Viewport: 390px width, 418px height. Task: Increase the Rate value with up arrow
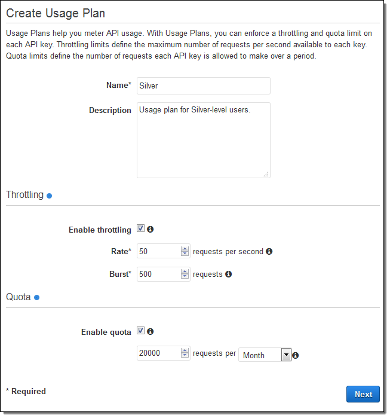185,248
